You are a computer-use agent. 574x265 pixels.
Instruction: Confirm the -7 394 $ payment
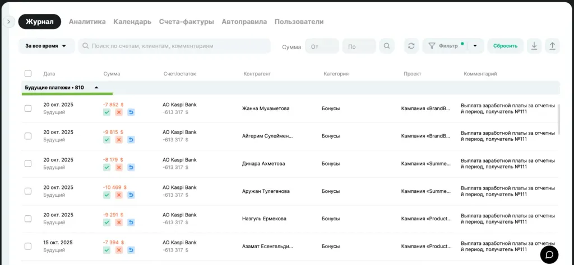click(x=107, y=250)
